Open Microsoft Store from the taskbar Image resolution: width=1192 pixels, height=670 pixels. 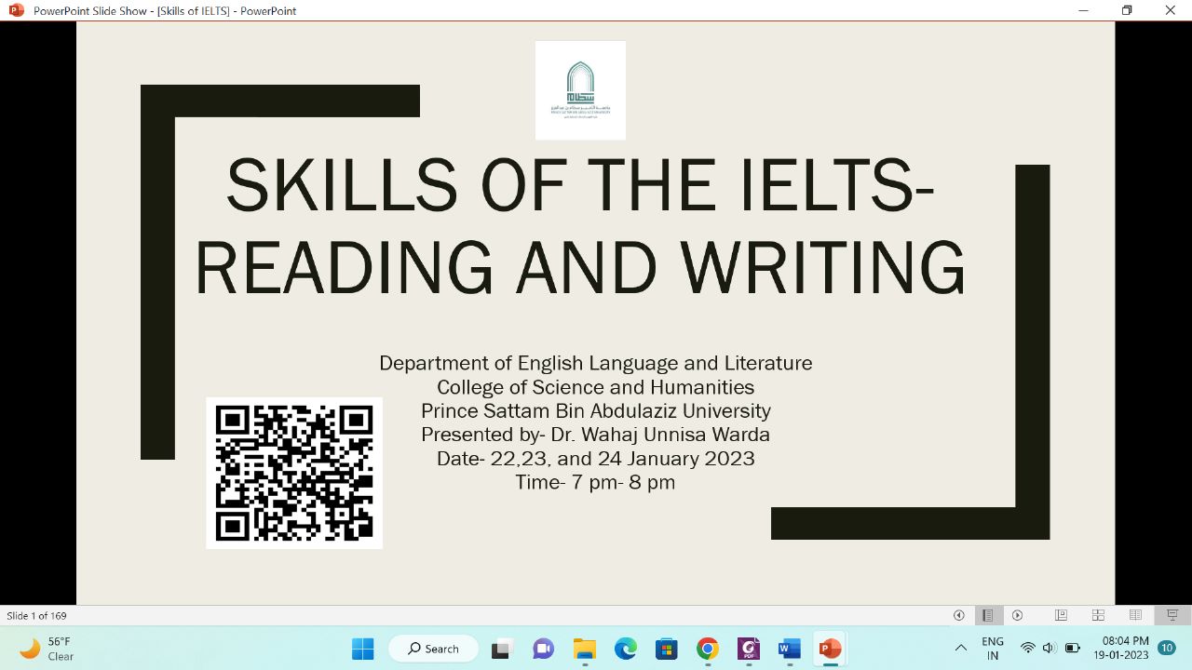pyautogui.click(x=666, y=649)
